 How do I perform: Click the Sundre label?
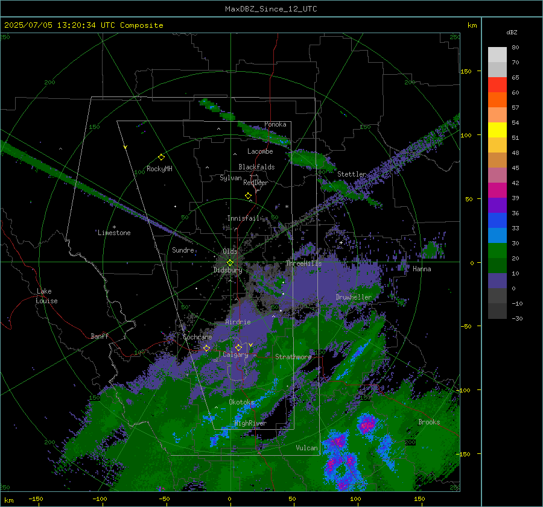(183, 250)
